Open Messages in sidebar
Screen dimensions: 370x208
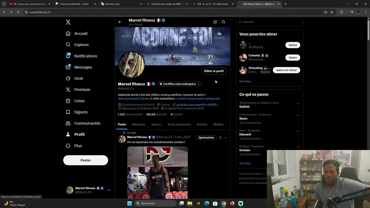[79, 67]
